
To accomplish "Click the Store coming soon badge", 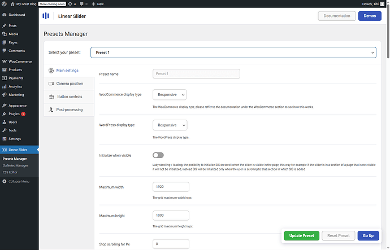I will pyautogui.click(x=52, y=4).
